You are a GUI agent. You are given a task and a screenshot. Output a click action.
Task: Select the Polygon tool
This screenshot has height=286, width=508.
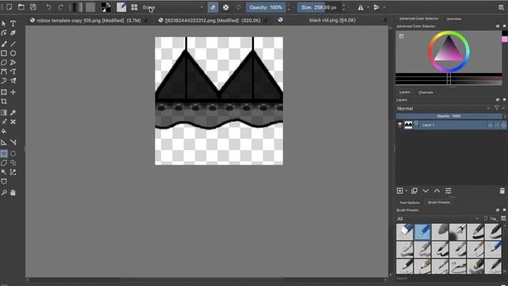(4, 62)
